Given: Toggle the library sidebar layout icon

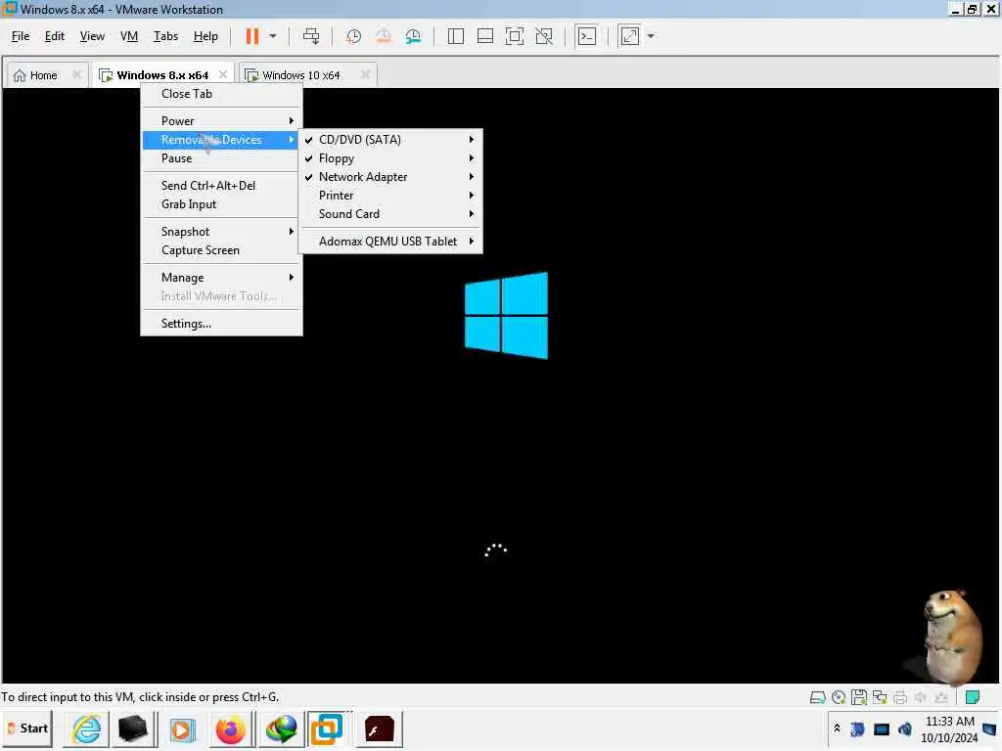Looking at the screenshot, I should click(x=456, y=36).
